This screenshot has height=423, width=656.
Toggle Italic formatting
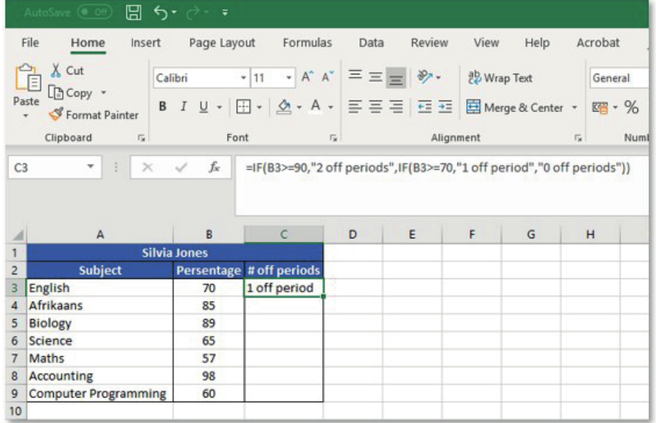coord(183,107)
